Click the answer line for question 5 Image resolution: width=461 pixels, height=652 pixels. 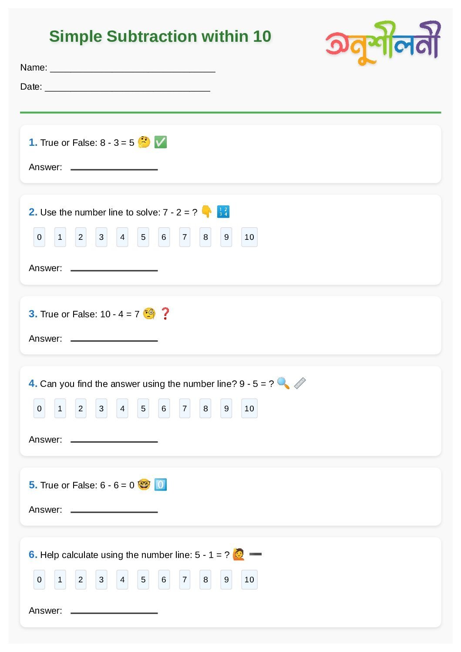point(114,511)
